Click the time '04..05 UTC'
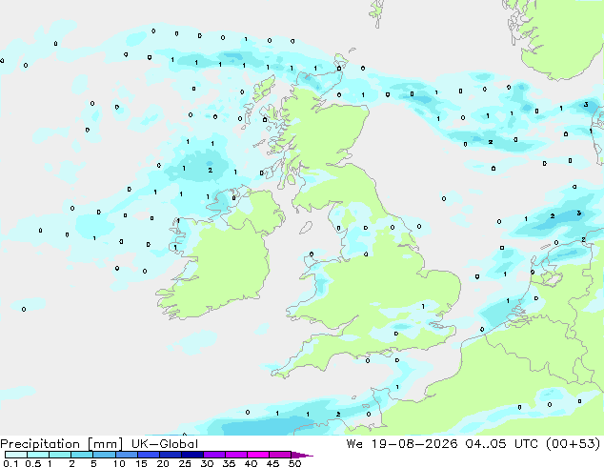Viewport: 604px width, 467px height. (x=501, y=444)
